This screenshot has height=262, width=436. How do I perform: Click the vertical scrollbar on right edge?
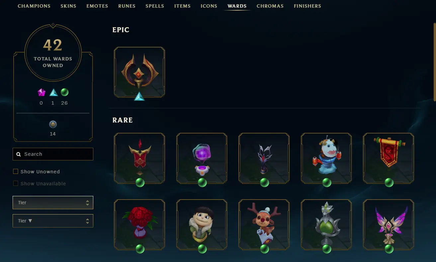pyautogui.click(x=434, y=61)
